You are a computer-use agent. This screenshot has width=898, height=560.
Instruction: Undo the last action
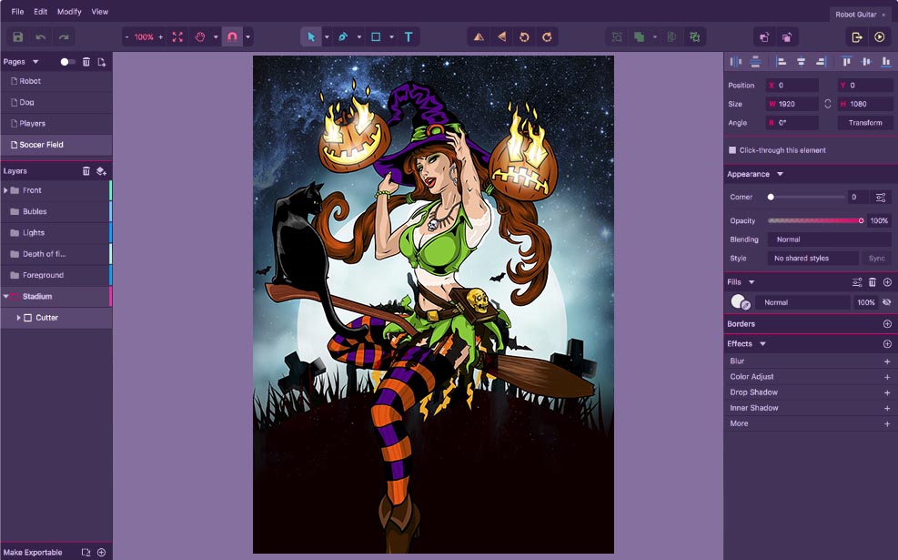[x=41, y=37]
